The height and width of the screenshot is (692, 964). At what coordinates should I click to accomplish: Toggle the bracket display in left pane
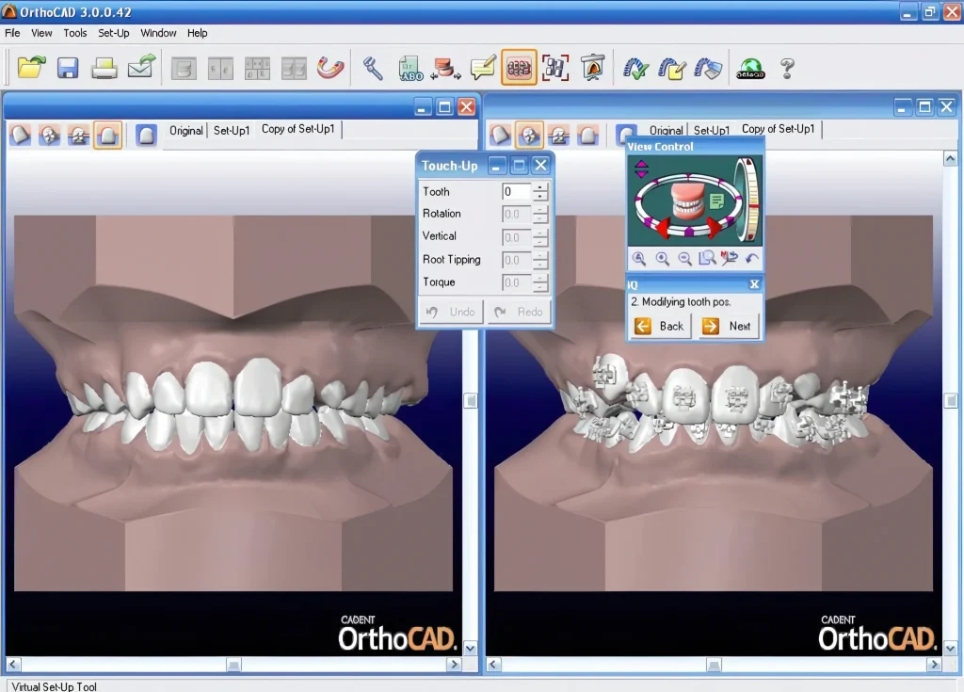click(x=49, y=135)
